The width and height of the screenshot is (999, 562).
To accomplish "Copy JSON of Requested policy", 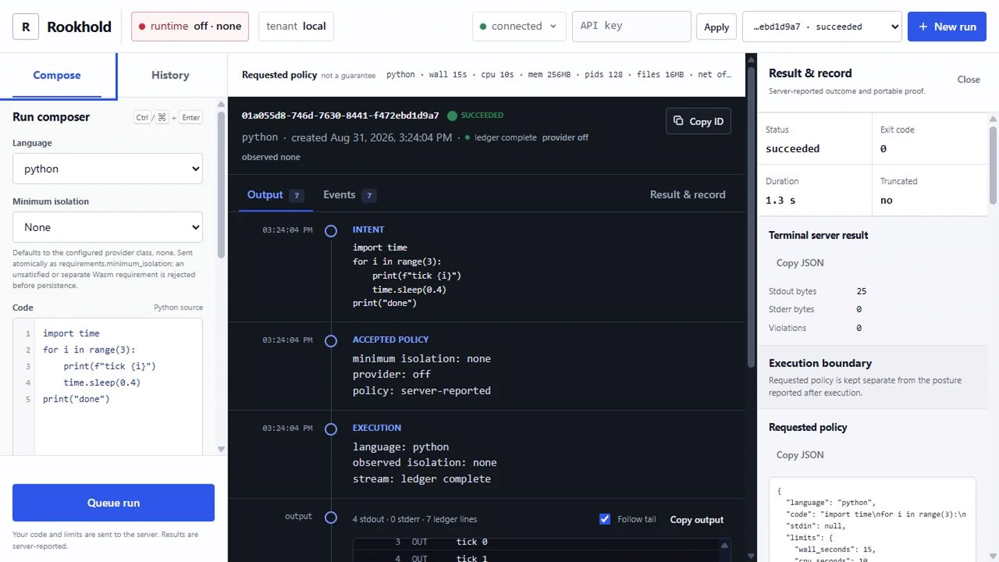I will pos(800,455).
